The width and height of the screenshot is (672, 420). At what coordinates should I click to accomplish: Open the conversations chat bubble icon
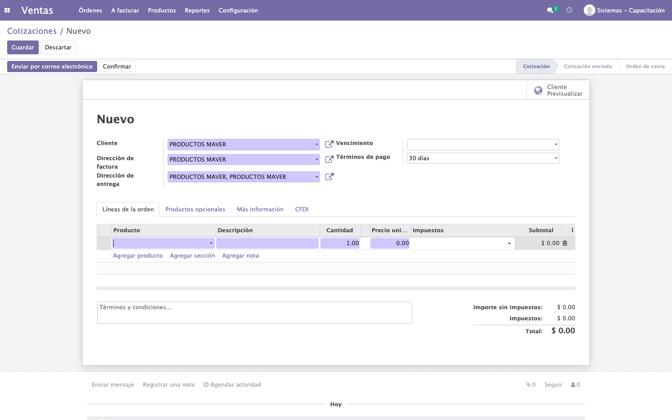click(550, 10)
